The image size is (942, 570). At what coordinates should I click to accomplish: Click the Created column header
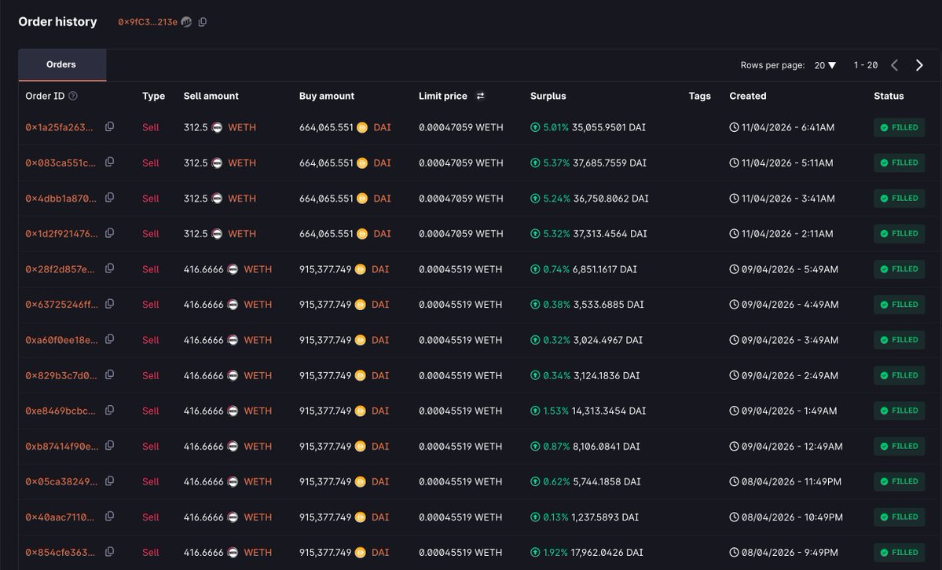(748, 96)
